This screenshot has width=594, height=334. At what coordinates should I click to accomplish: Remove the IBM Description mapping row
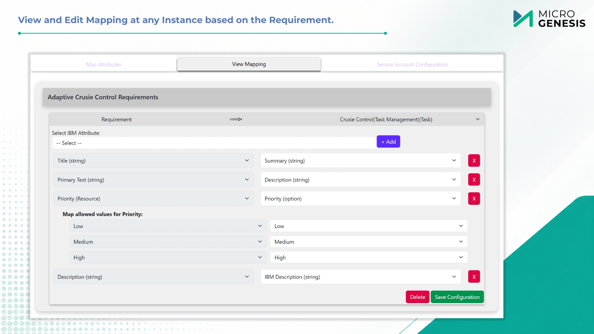pos(474,276)
